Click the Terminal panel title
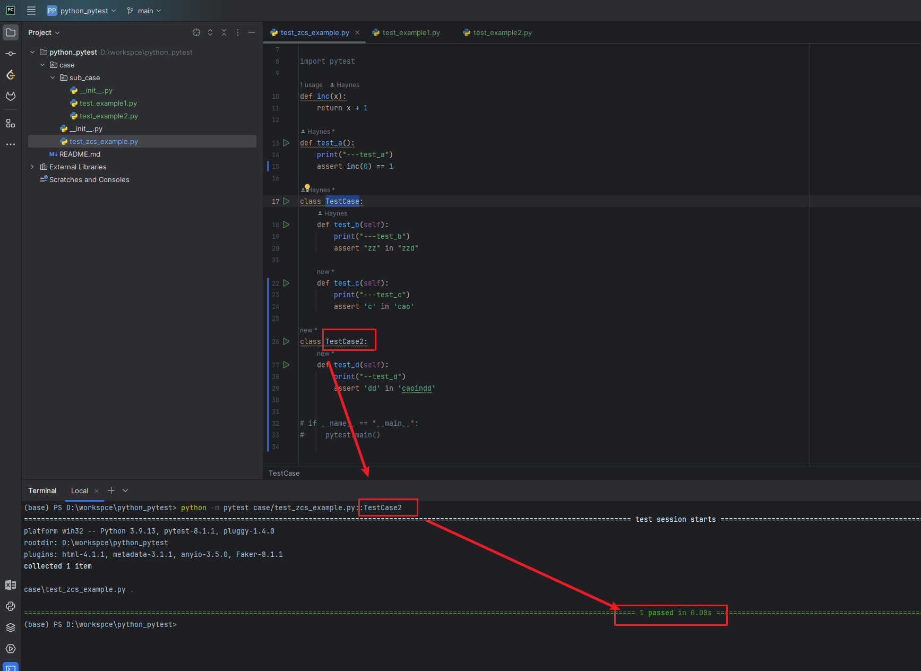921x671 pixels. (42, 491)
